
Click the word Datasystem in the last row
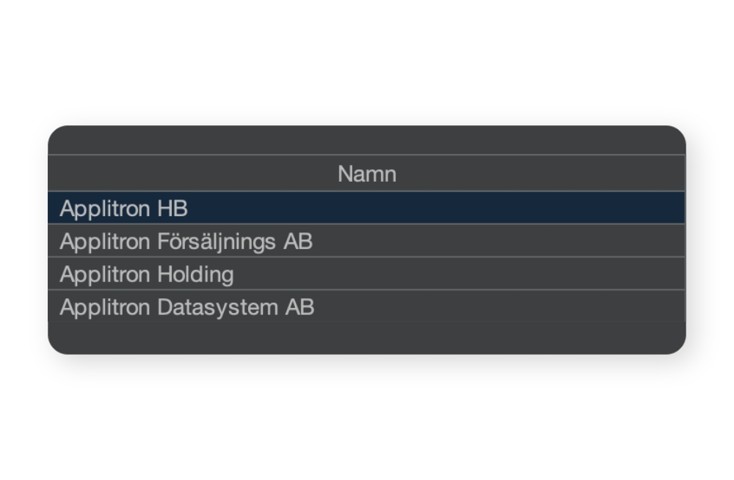tap(218, 307)
